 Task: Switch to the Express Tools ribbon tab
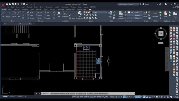(x=70, y=10)
